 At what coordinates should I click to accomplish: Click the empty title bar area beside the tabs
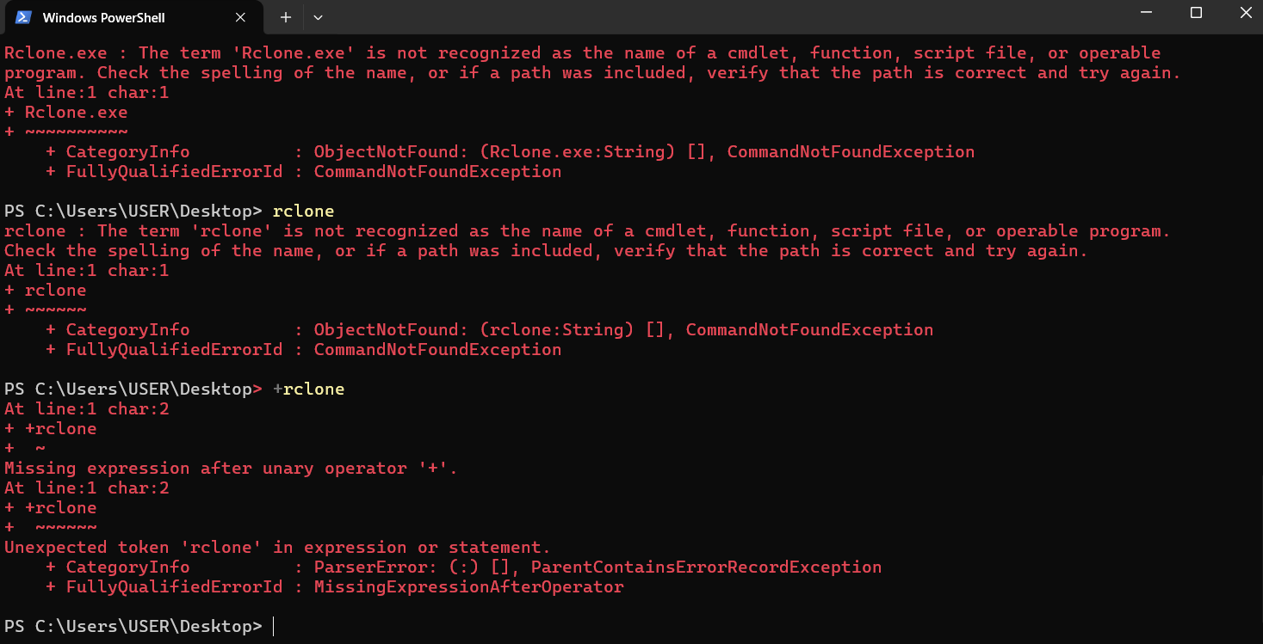click(x=723, y=17)
